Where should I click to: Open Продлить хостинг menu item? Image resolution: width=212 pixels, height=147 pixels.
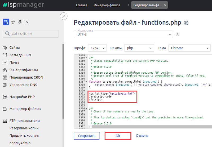pyautogui.click(x=24, y=136)
